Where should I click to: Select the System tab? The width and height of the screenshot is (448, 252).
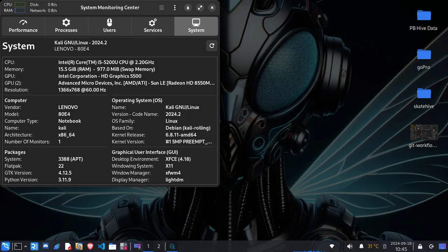[196, 26]
